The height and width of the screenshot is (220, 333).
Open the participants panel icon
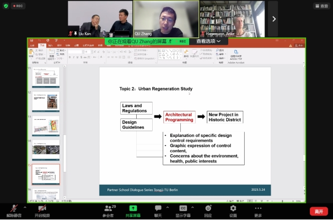click(108, 208)
